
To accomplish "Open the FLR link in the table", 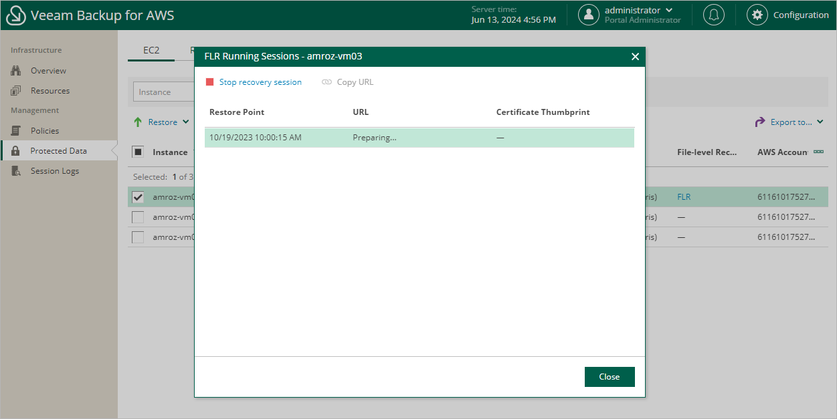I will [684, 197].
